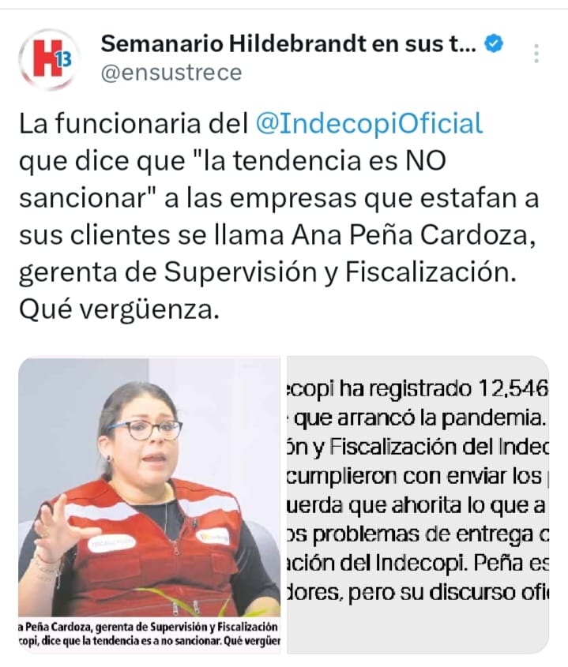The height and width of the screenshot is (667, 568).
Task: Open the H13 profile avatar
Action: 48,58
